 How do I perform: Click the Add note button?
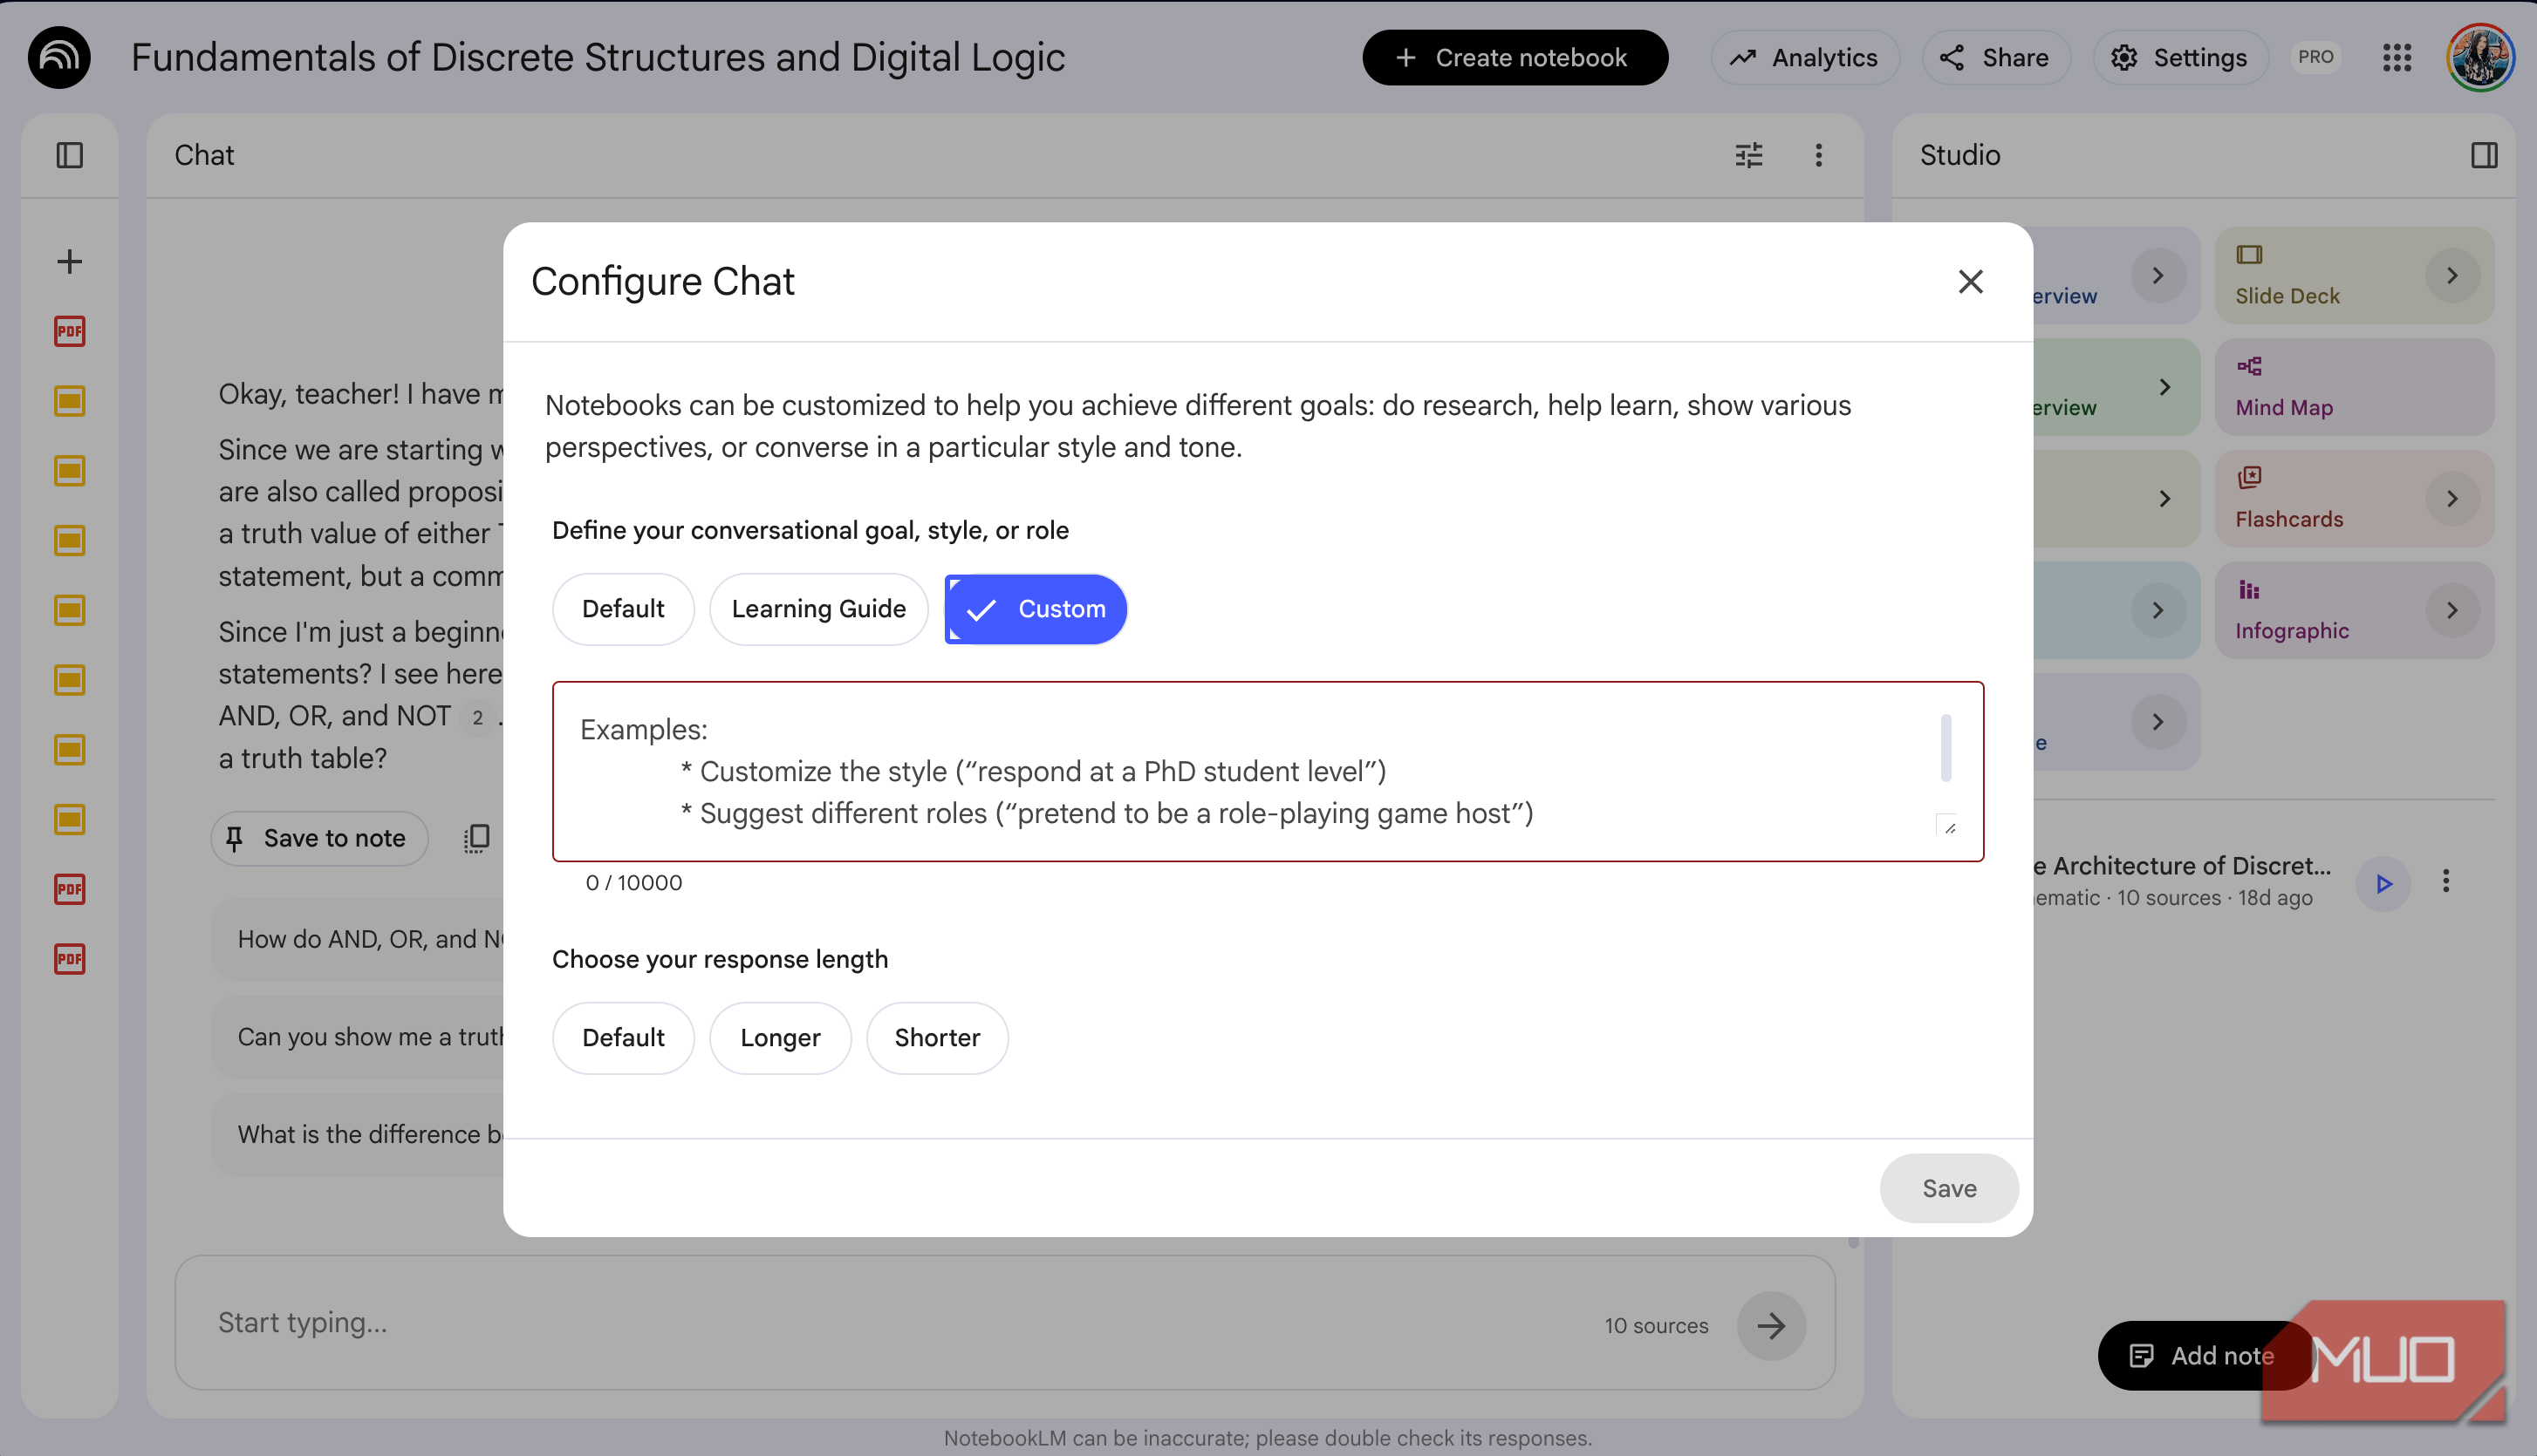coord(2205,1356)
